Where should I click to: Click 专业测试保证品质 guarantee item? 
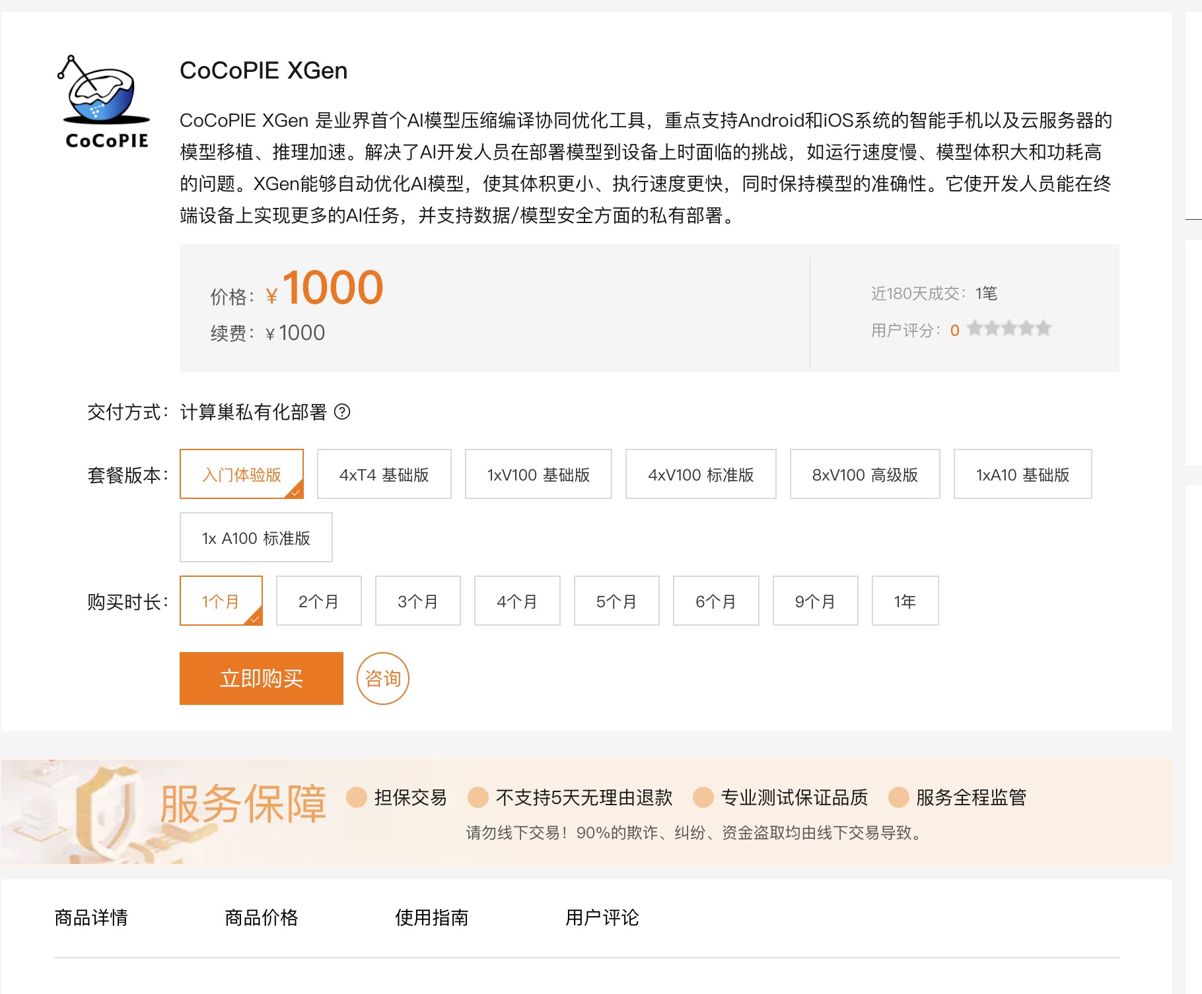pyautogui.click(x=781, y=797)
